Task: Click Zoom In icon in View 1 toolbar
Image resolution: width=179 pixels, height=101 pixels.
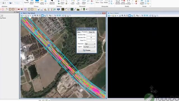Action: [35, 16]
